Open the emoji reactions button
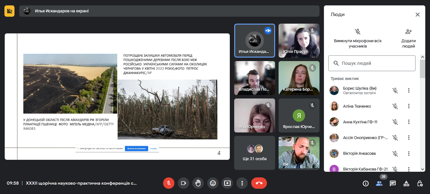 coord(213,183)
